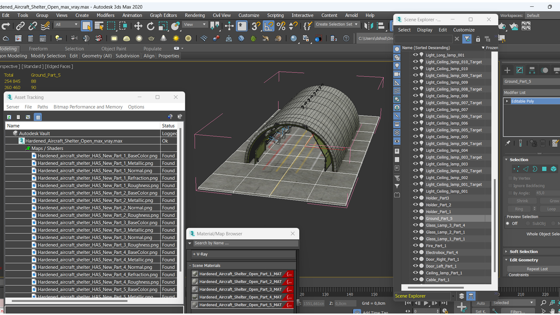Click the Sun light icon in ribbon toolbar

point(176,38)
